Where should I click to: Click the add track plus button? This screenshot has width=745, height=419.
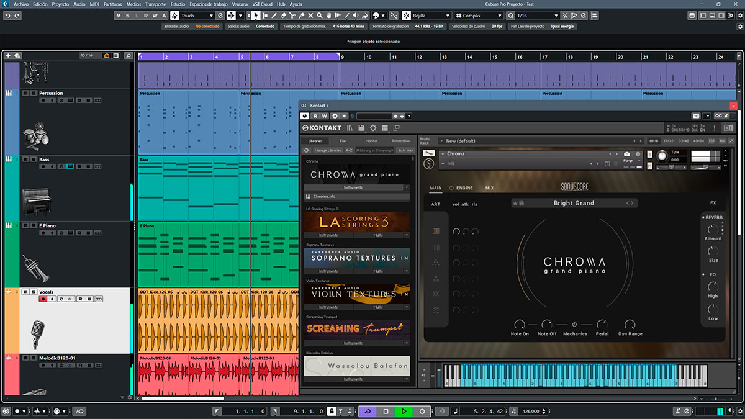pyautogui.click(x=8, y=56)
